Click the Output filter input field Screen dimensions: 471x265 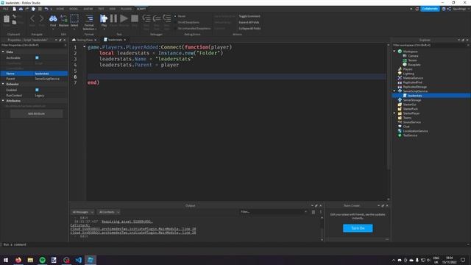[273, 212]
